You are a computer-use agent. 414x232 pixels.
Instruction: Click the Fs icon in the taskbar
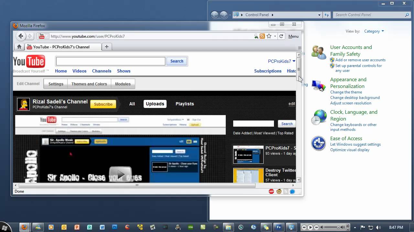point(278,227)
